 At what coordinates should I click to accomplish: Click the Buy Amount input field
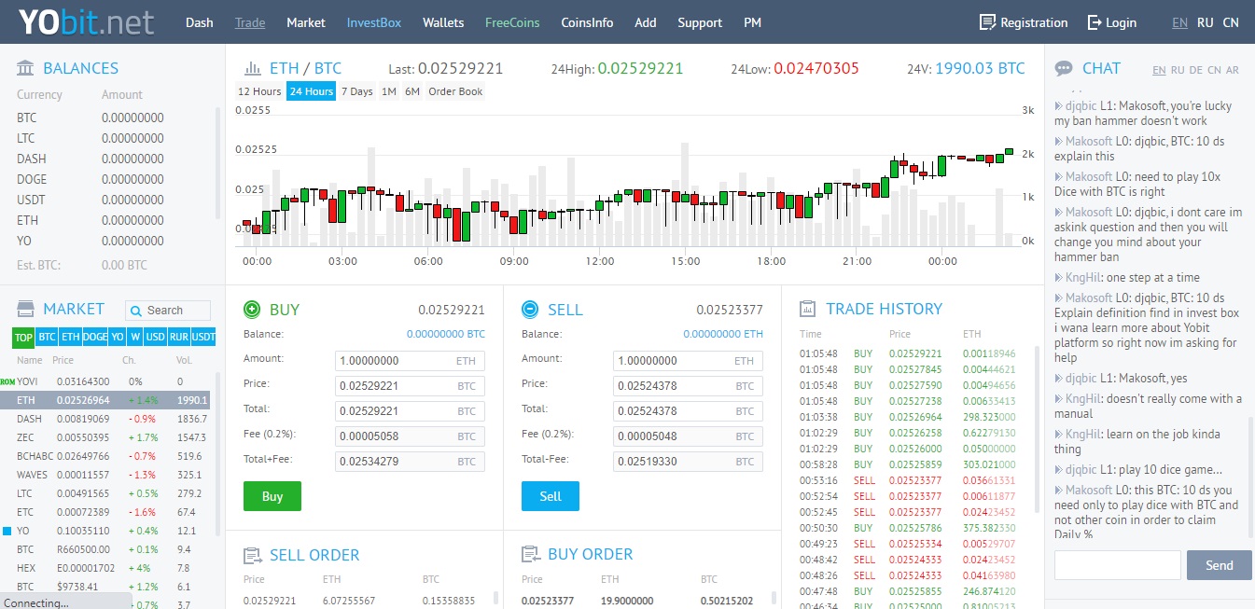pos(410,361)
